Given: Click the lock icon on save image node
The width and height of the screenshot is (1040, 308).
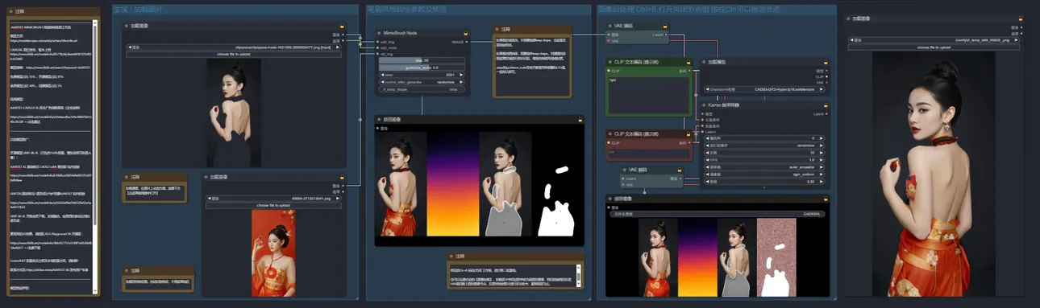Looking at the screenshot, I should click(826, 199).
